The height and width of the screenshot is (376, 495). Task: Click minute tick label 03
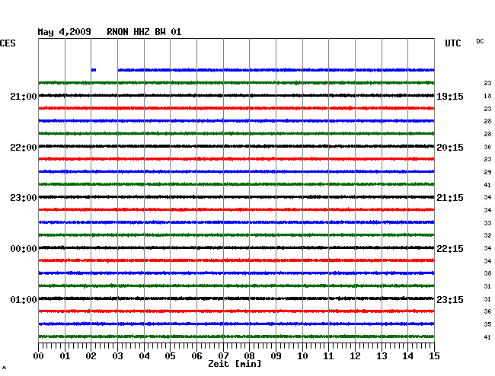pyautogui.click(x=118, y=356)
